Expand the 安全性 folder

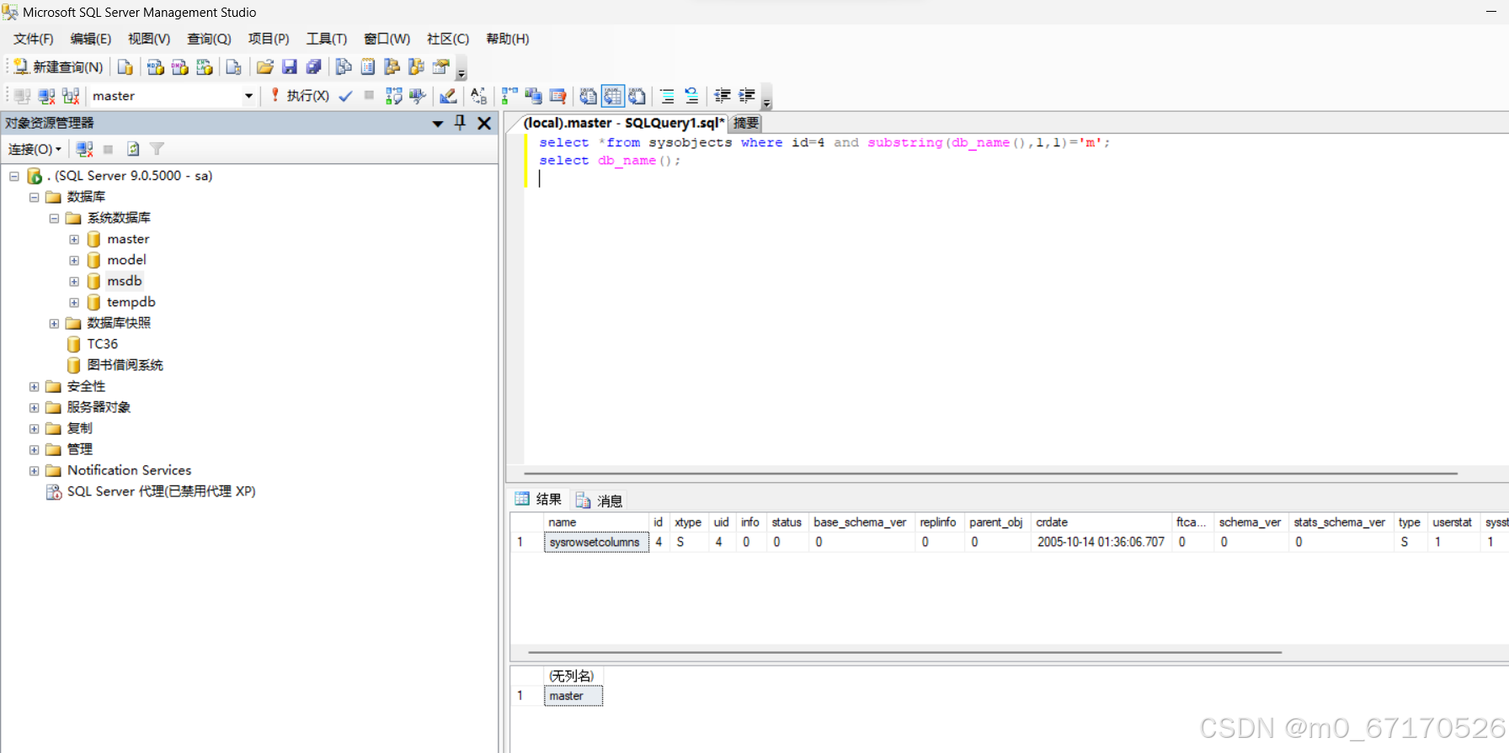pyautogui.click(x=34, y=386)
